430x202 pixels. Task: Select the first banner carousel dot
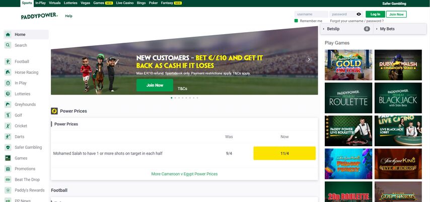point(172,97)
